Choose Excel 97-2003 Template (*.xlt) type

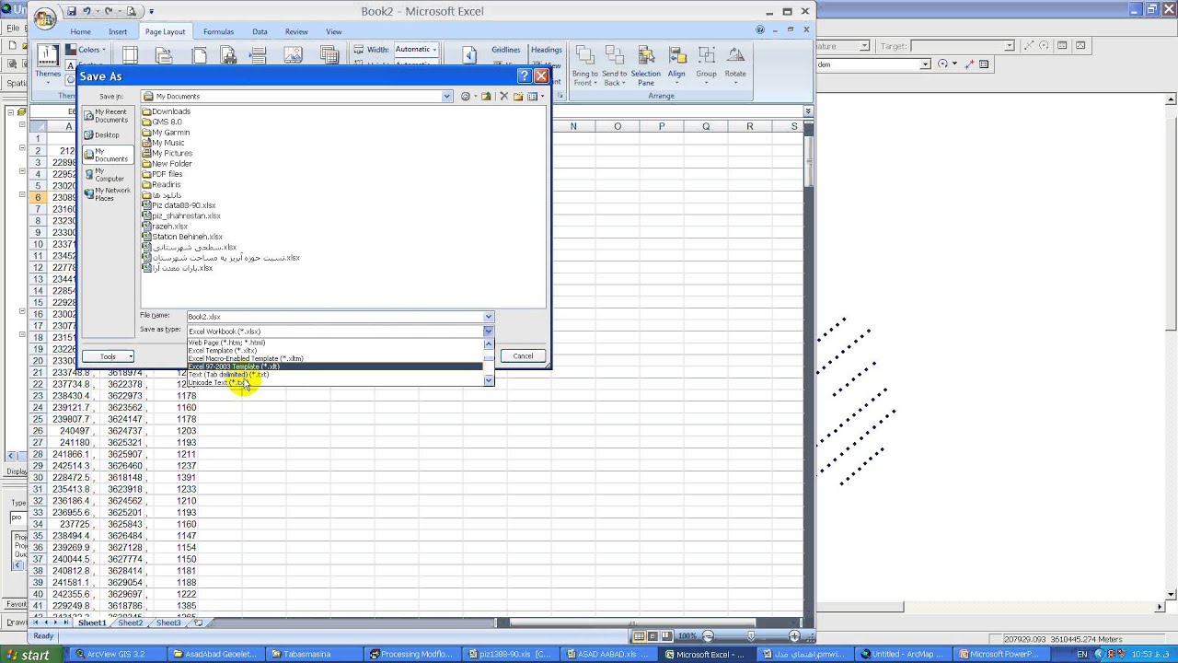pyautogui.click(x=336, y=366)
